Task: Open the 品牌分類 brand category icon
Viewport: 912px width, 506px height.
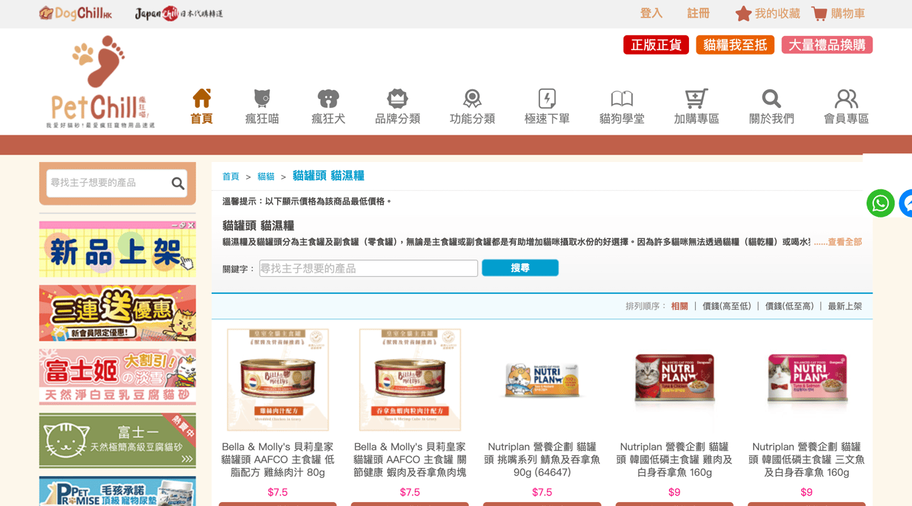Action: coord(397,99)
